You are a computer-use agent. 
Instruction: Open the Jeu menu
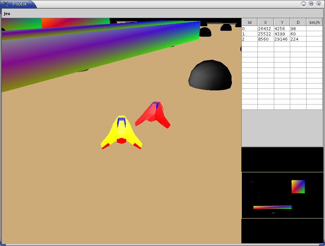(x=7, y=14)
